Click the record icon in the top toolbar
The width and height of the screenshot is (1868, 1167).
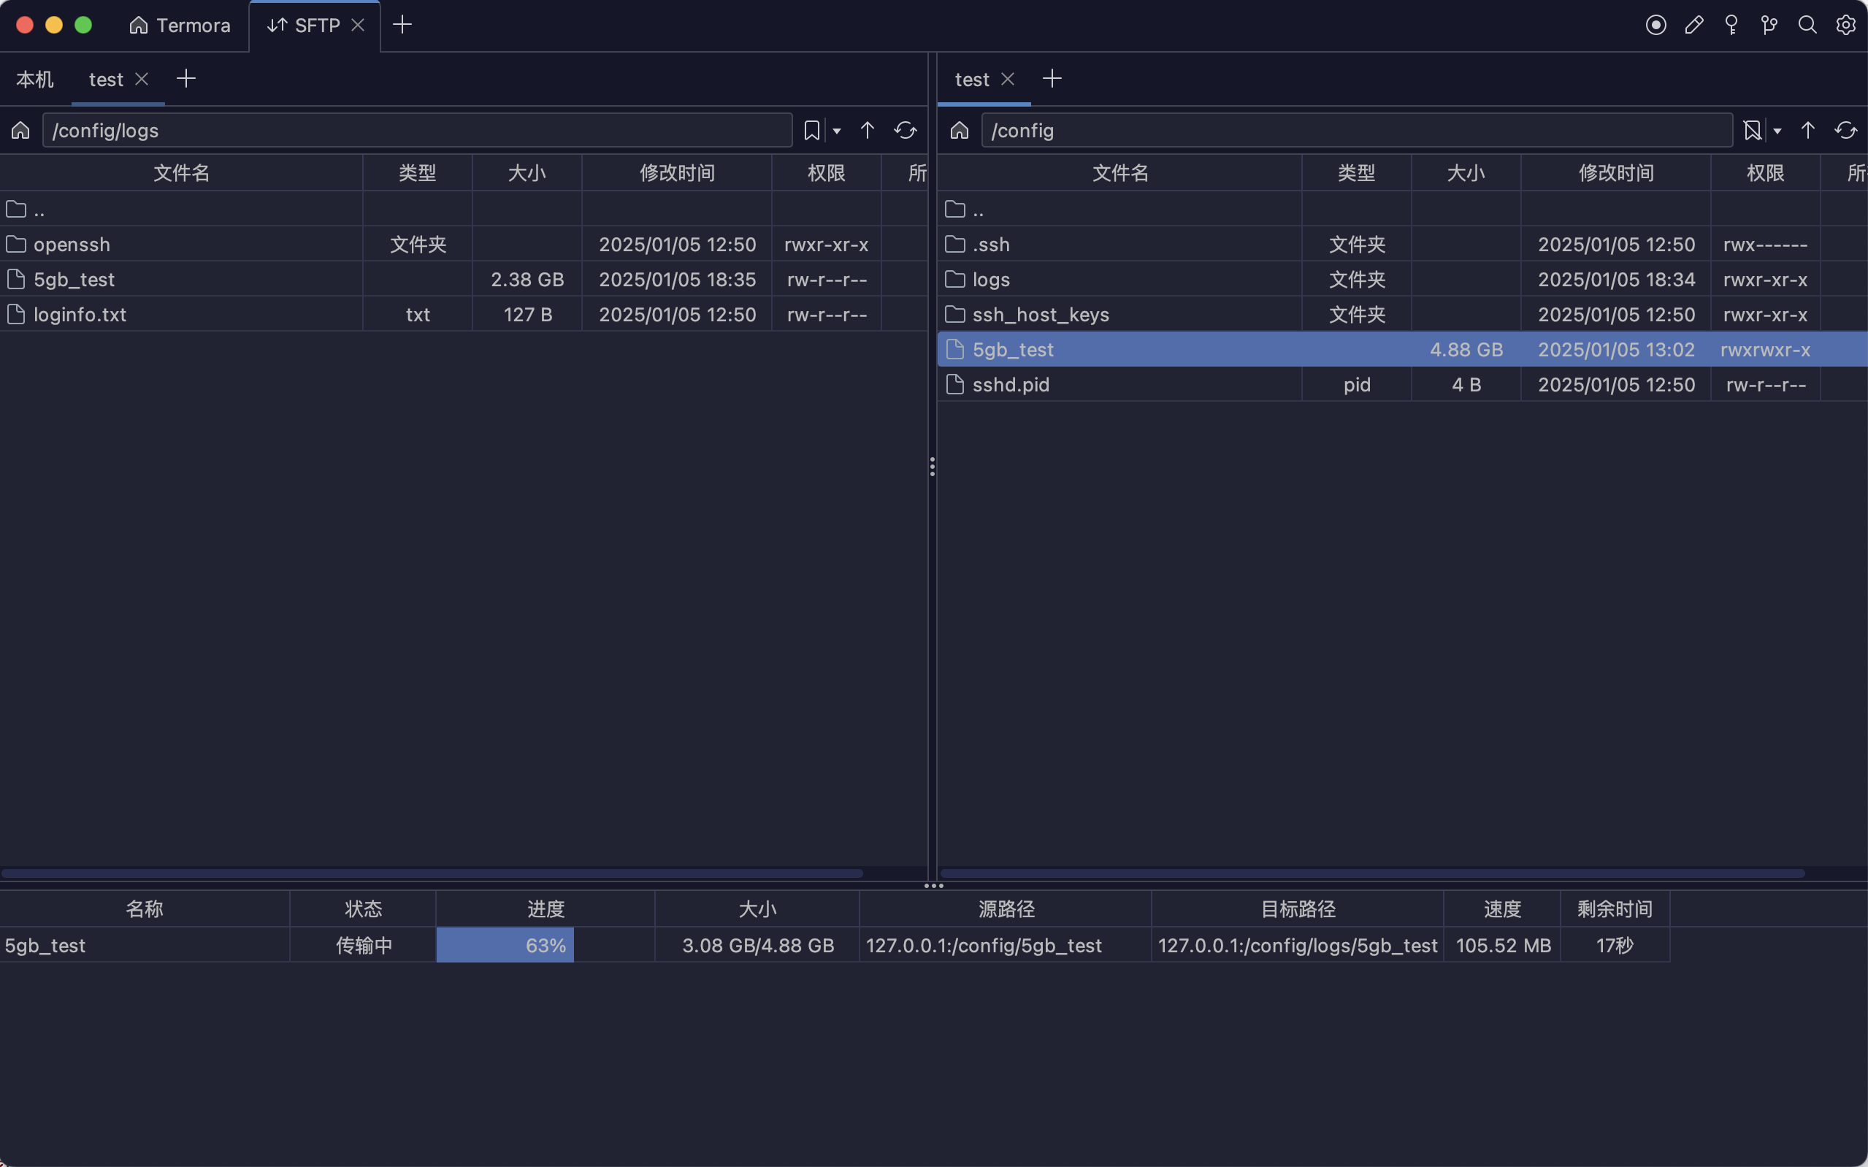coord(1655,26)
